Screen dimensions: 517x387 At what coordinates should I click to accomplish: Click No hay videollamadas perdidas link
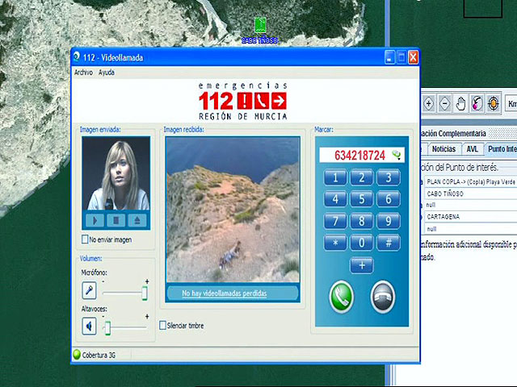pyautogui.click(x=224, y=293)
